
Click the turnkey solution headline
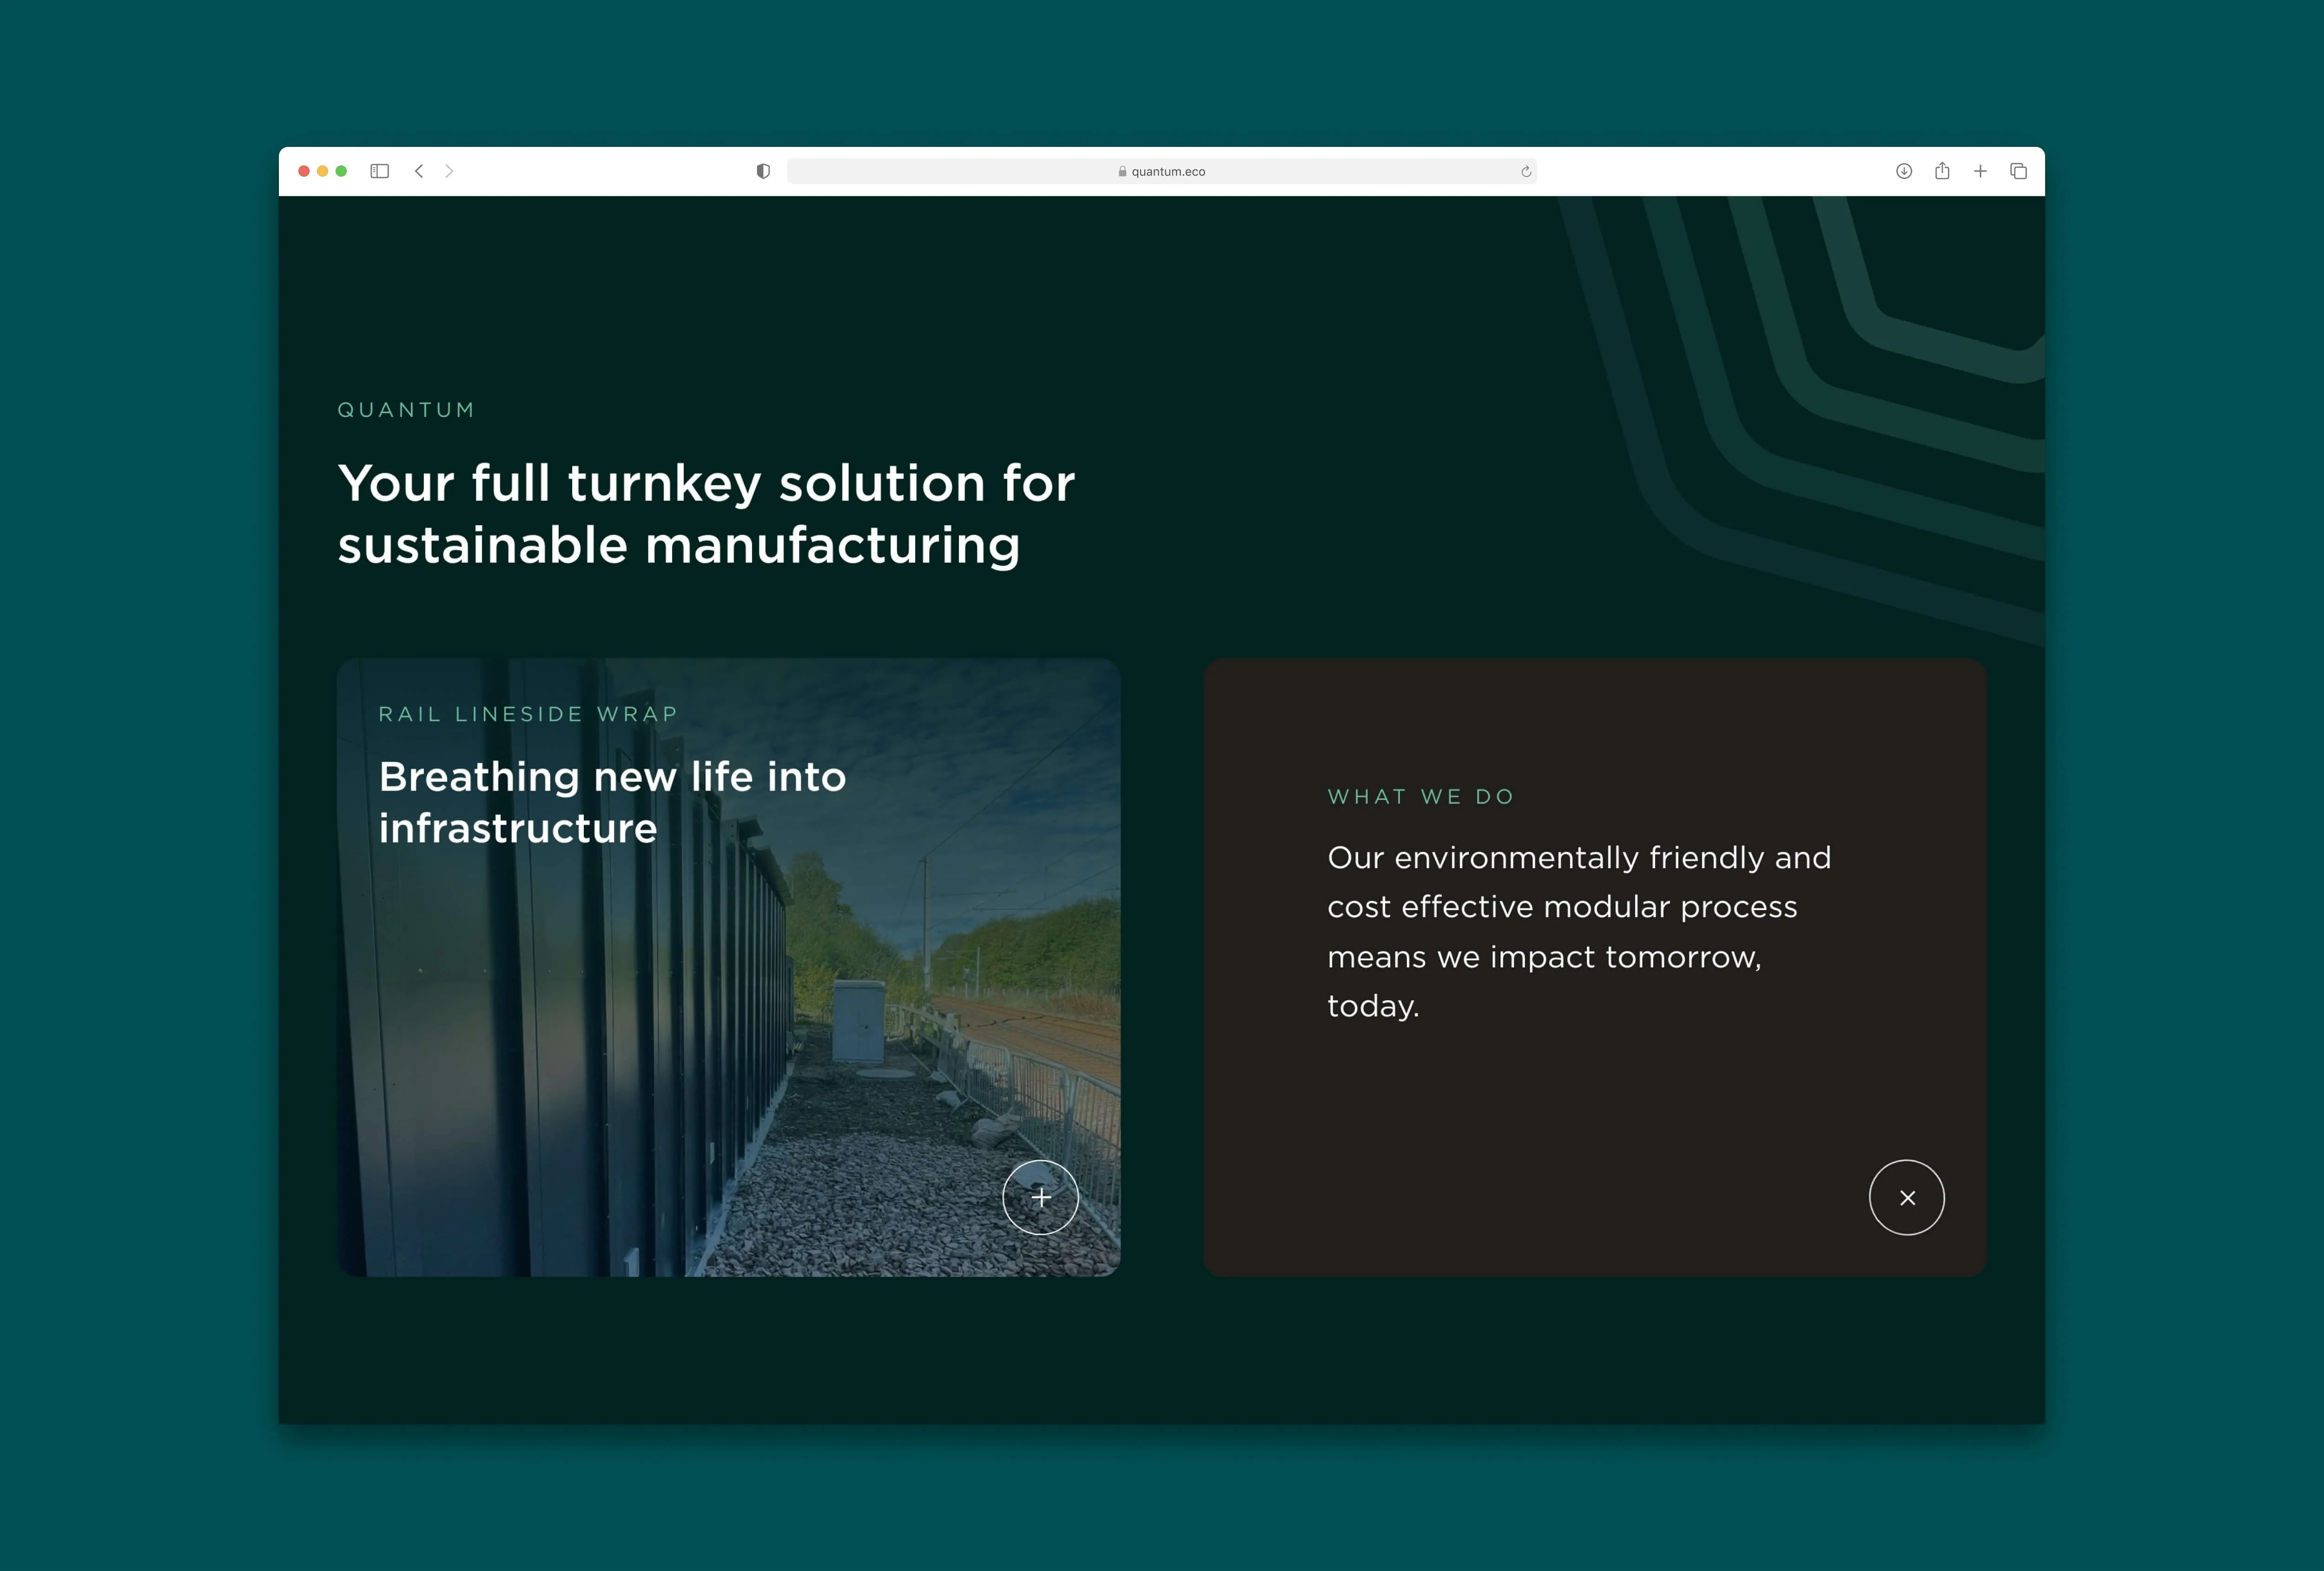[706, 514]
